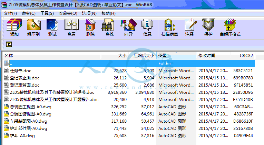Sort by the 修改时间 column header
This screenshot has width=264, height=145.
(x=214, y=55)
